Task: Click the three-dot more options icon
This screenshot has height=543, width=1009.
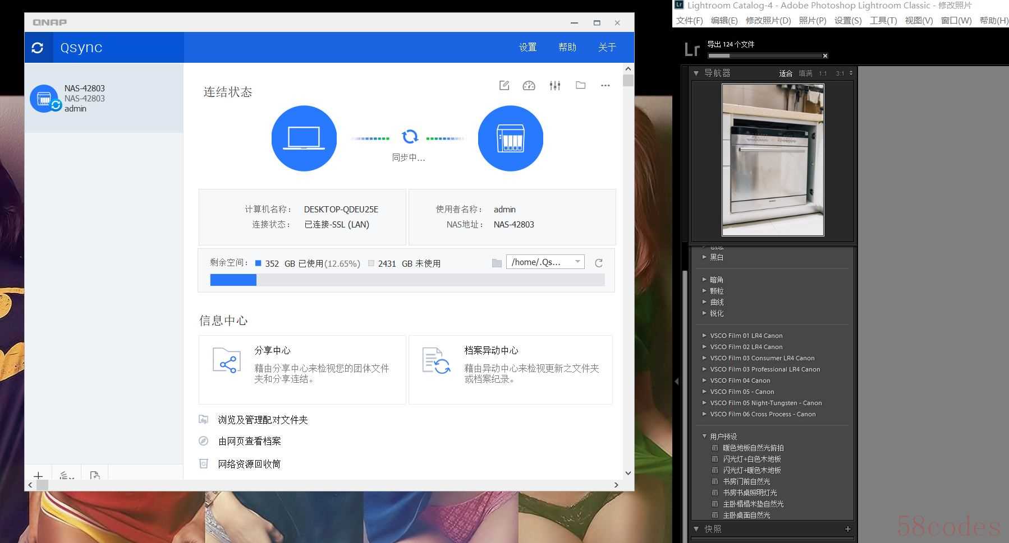Action: coord(605,86)
